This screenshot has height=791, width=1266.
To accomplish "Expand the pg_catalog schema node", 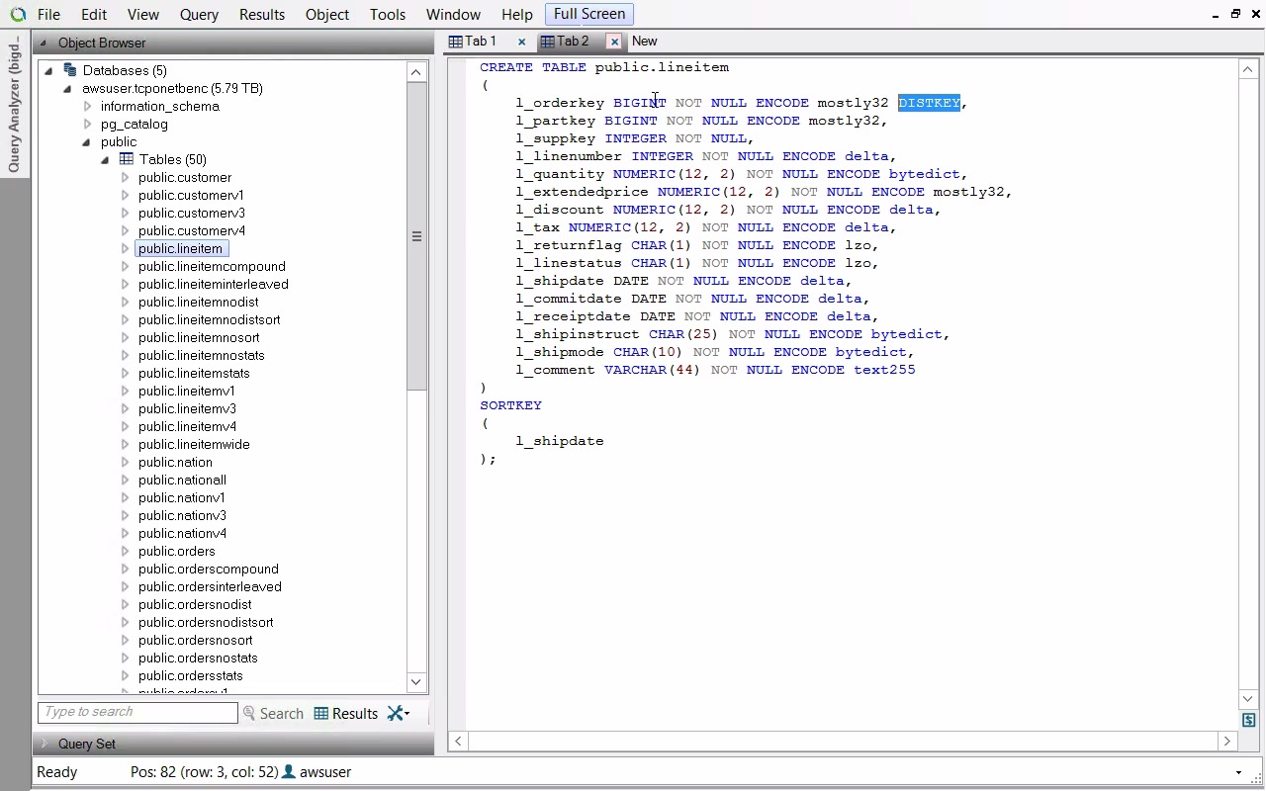I will (x=87, y=124).
